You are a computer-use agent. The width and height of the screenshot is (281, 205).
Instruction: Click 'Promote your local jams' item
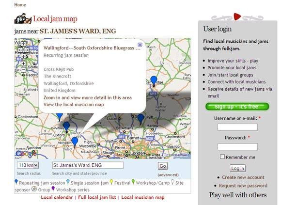tap(232, 68)
